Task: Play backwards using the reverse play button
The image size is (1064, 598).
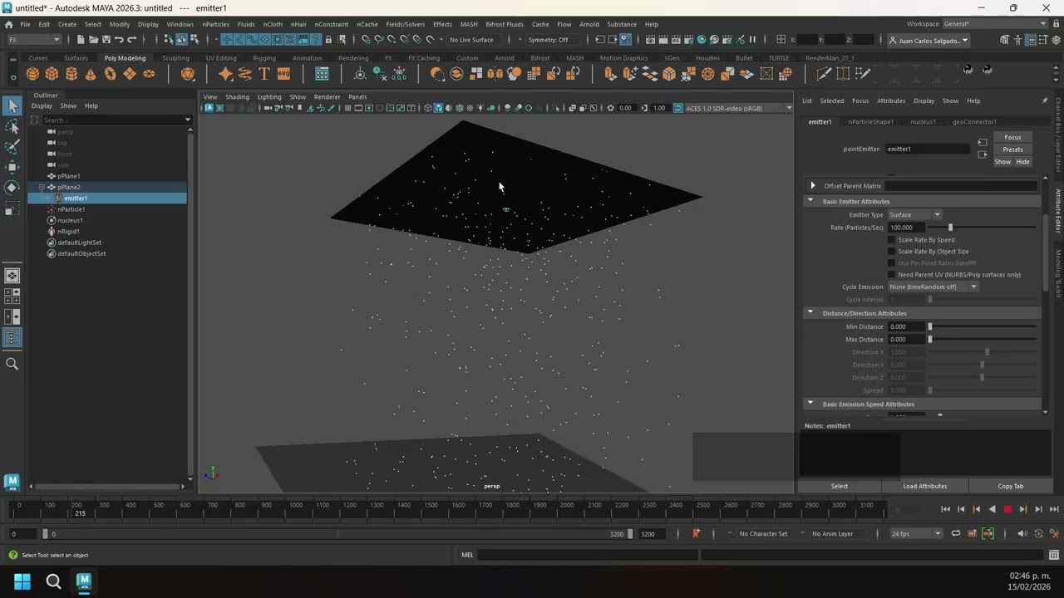Action: coord(992,509)
